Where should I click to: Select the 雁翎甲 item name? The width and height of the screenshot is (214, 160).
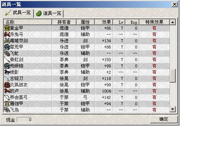pyautogui.click(x=16, y=104)
